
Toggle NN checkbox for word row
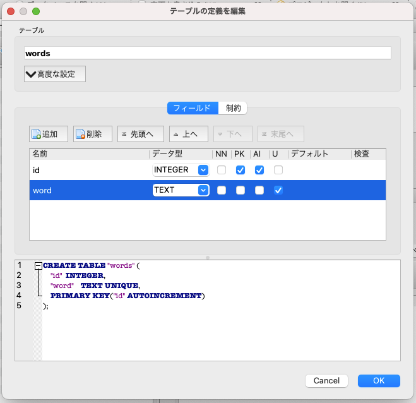click(x=222, y=190)
